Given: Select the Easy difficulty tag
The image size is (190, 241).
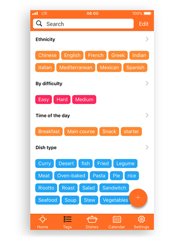Looking at the screenshot, I should coord(43,99).
